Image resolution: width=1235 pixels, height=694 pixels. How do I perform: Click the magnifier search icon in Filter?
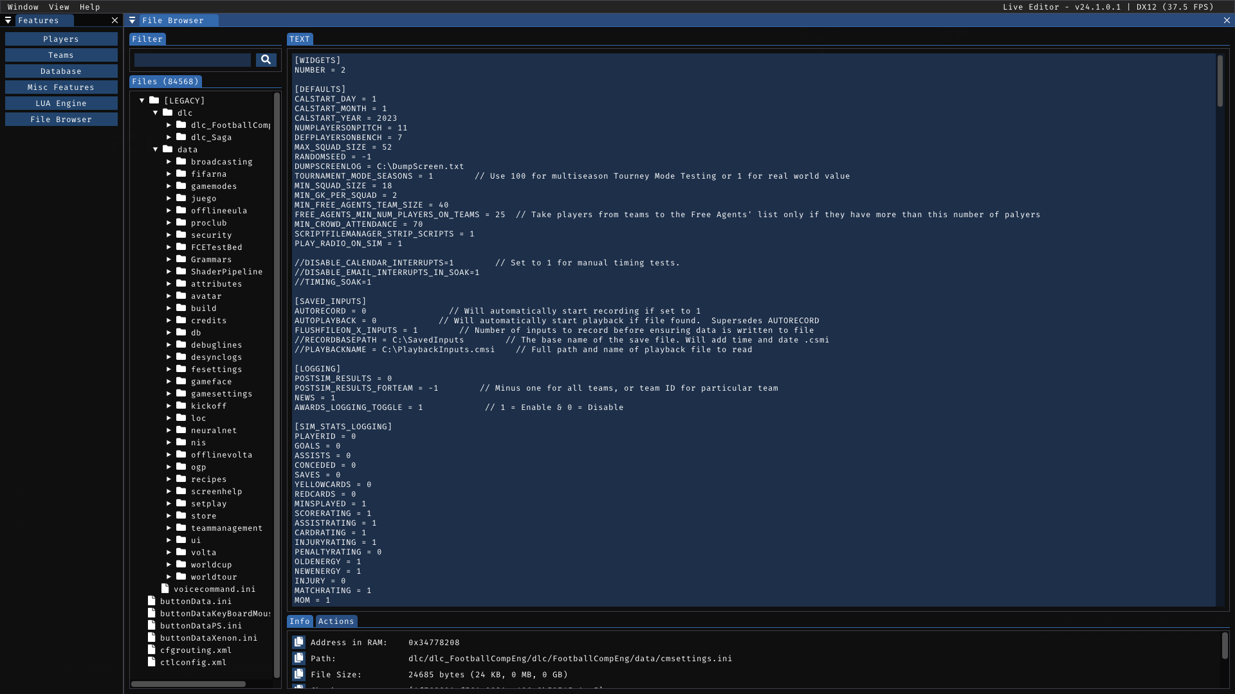(x=266, y=60)
